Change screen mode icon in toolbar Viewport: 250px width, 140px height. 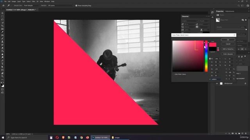[x=2, y=93]
